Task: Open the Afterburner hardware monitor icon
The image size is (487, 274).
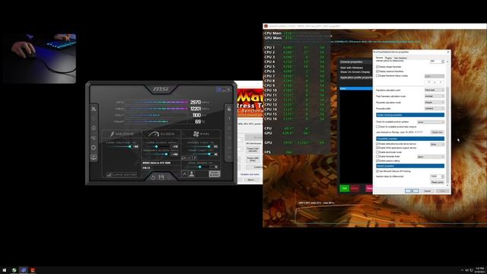Action: 94,158
